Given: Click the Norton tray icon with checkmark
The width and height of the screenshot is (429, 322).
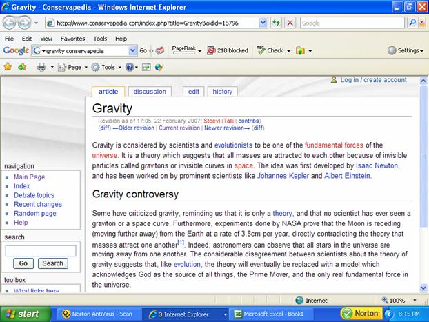Looking at the screenshot, I should coord(347,314).
